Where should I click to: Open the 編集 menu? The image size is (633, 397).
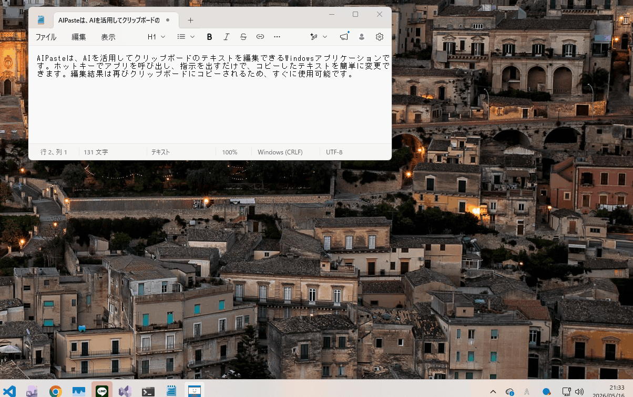[79, 37]
